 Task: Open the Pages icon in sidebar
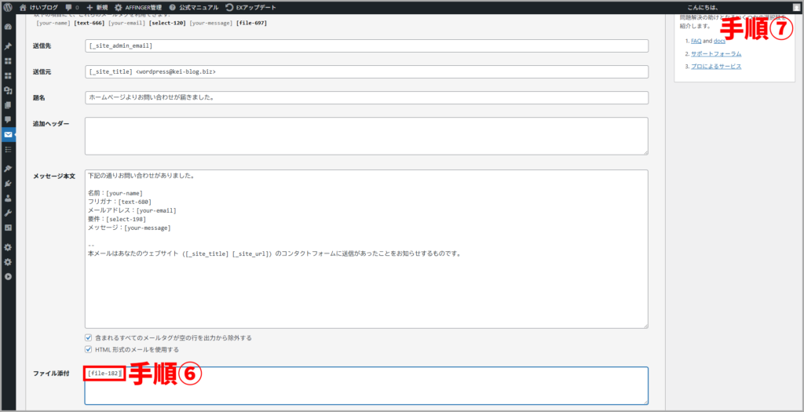9,104
